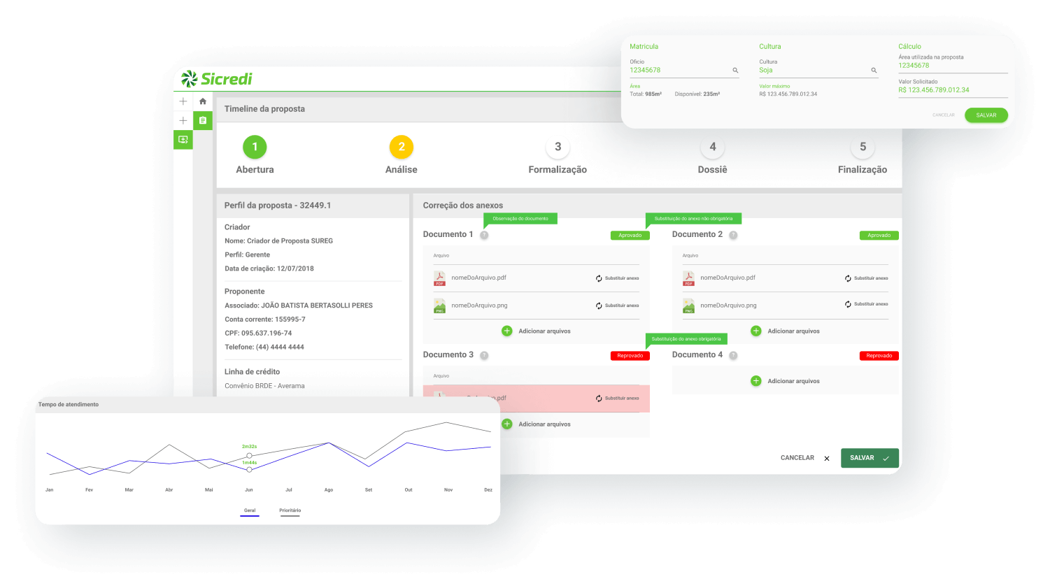This screenshot has width=1050, height=588.
Task: Click nomeDoArquivo.pdf in Documento 1
Action: coord(478,278)
